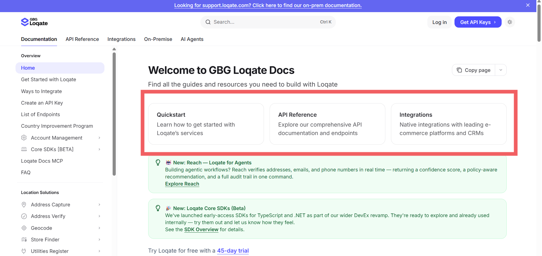This screenshot has height=256, width=542.
Task: Click the Account Management sidebar label
Action: coord(56,138)
